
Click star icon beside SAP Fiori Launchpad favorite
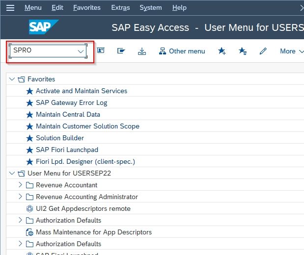click(29, 150)
